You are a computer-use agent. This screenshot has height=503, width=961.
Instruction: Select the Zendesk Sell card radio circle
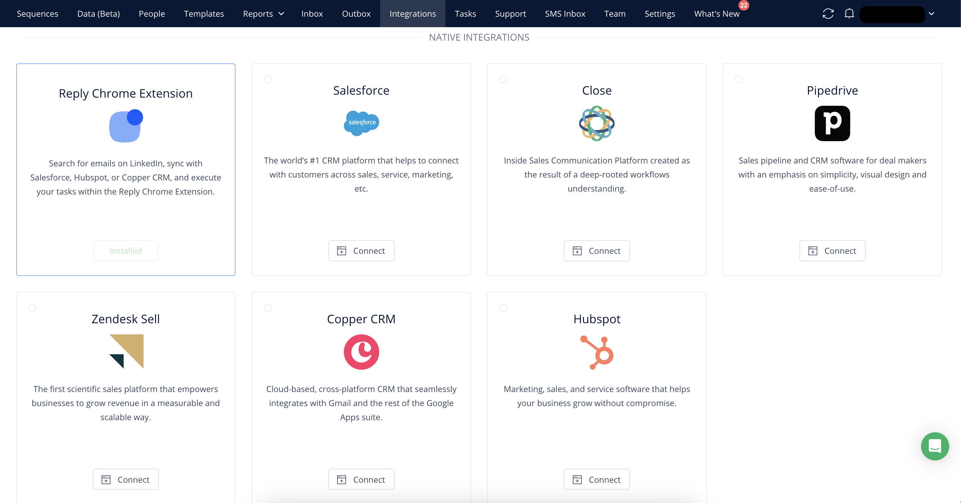[32, 308]
